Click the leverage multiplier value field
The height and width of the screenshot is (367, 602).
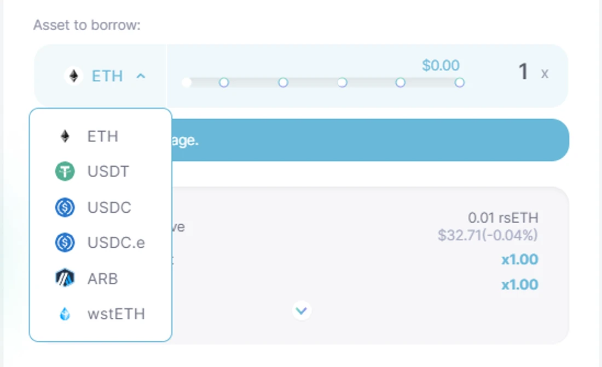point(523,72)
